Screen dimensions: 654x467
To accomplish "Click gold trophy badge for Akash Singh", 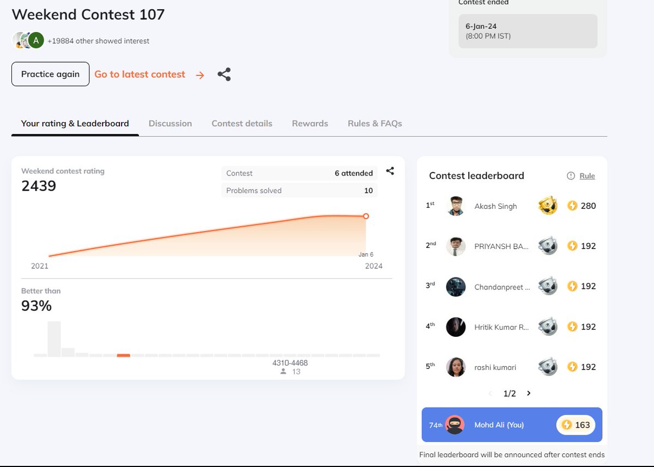I will (548, 206).
